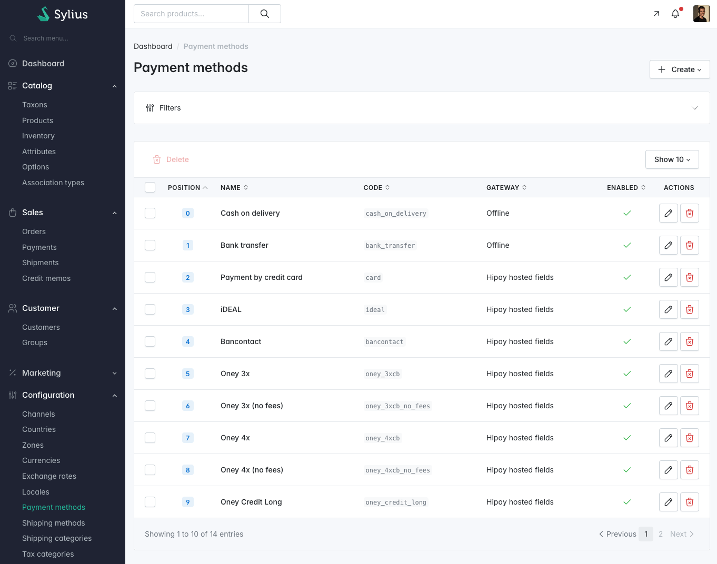Edit the Cash on delivery payment method
Image resolution: width=717 pixels, height=564 pixels.
click(x=668, y=213)
